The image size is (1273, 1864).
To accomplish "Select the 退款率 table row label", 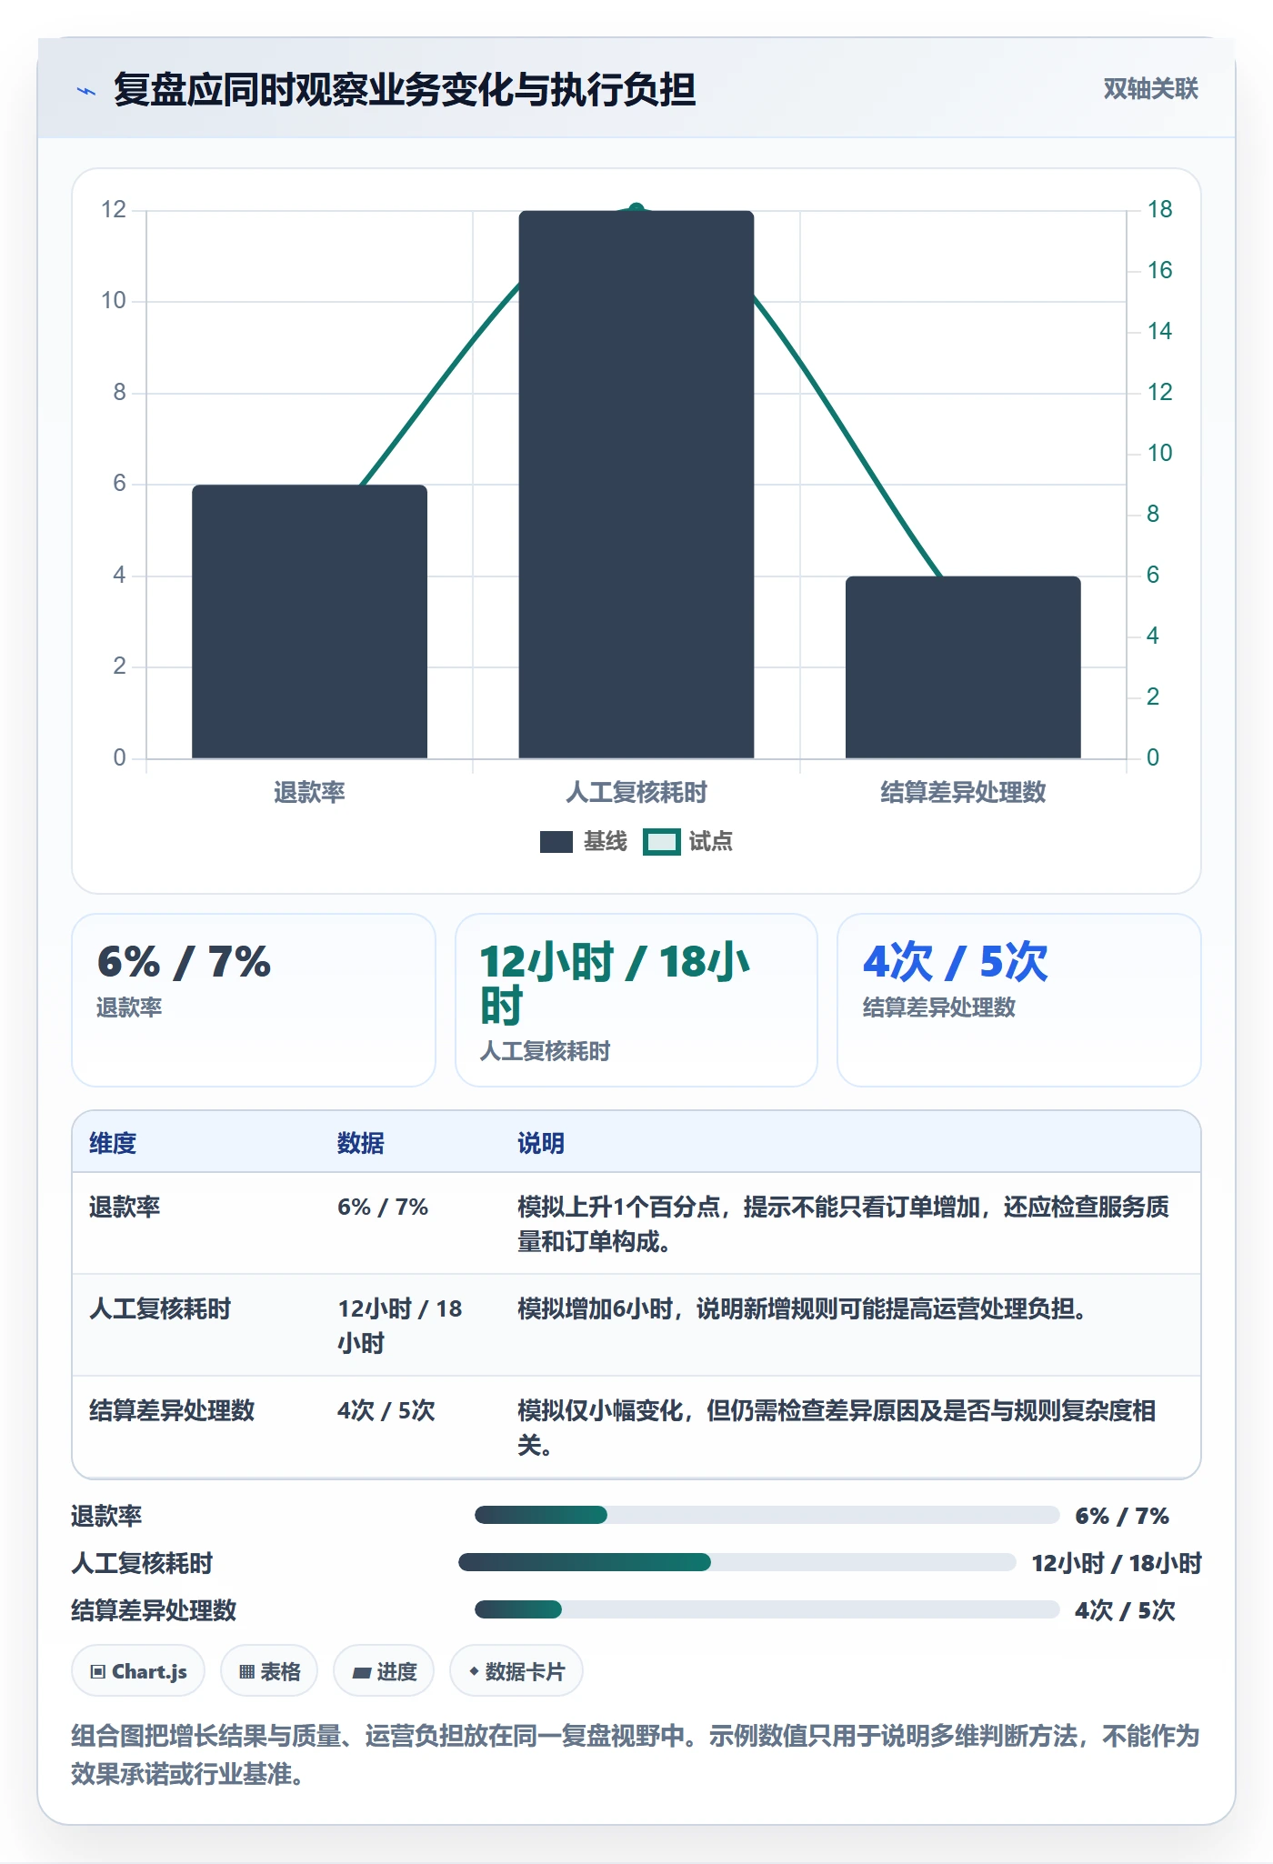I will pyautogui.click(x=125, y=1207).
